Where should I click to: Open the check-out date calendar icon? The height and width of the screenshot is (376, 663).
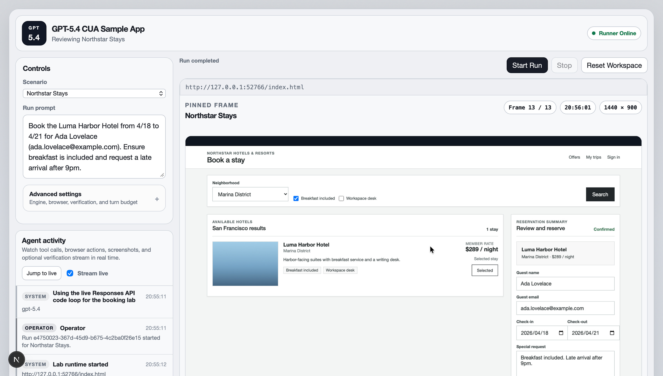612,333
